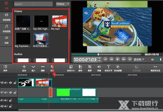Select the file.mp4 video thumbnail
163x112 pixels.
[x=59, y=21]
